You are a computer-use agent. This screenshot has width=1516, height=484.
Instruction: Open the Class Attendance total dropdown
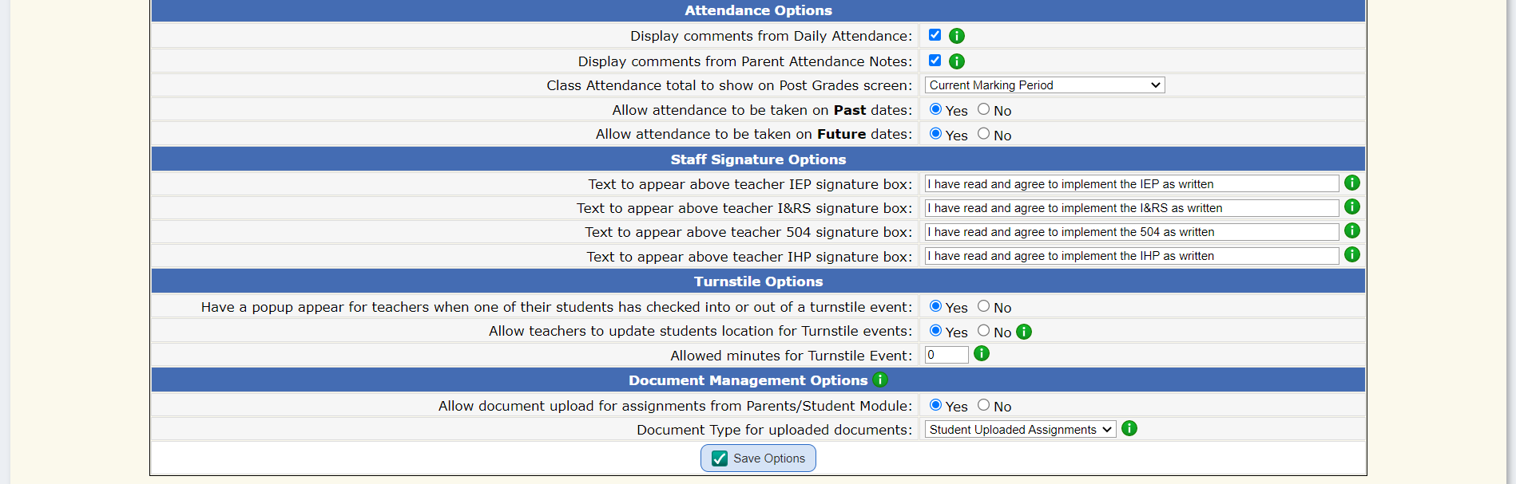[x=1044, y=85]
